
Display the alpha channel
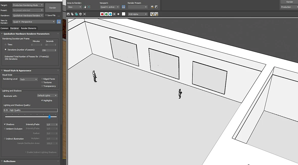[x=114, y=14]
